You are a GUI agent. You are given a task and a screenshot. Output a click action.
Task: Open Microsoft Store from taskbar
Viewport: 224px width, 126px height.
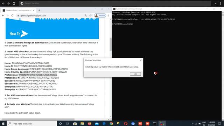pyautogui.click(x=75, y=124)
